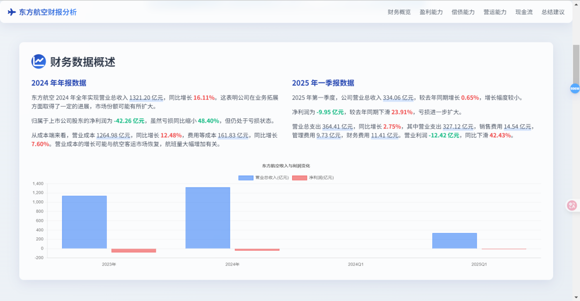The height and width of the screenshot is (301, 580).
Task: Go to the 财务概览 nav item
Action: click(x=399, y=12)
